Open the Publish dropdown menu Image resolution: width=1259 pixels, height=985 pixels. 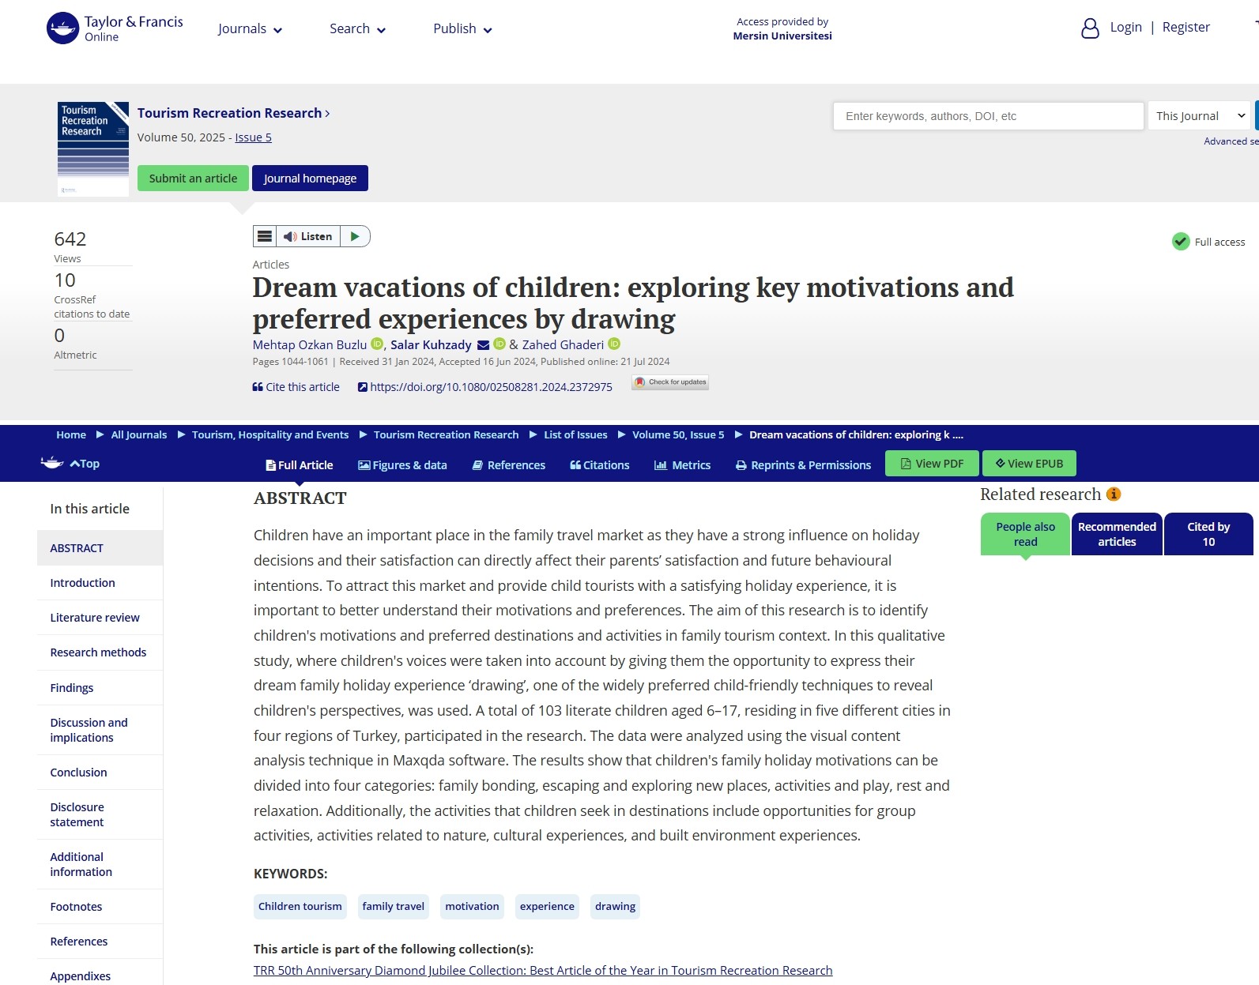click(x=462, y=29)
